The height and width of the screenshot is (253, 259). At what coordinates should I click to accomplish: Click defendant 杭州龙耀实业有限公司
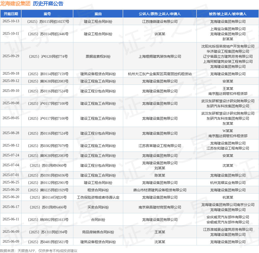[x=228, y=183]
